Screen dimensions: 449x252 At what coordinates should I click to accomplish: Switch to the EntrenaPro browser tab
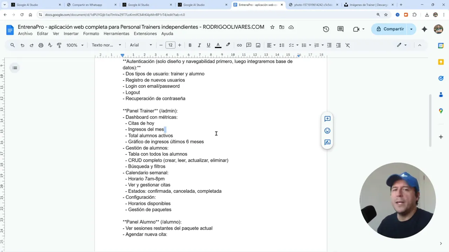[258, 5]
